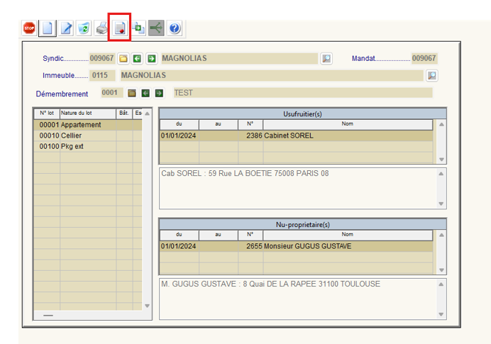Create a new blank record
Viewport: 491px width, 344px height.
pyautogui.click(x=48, y=28)
